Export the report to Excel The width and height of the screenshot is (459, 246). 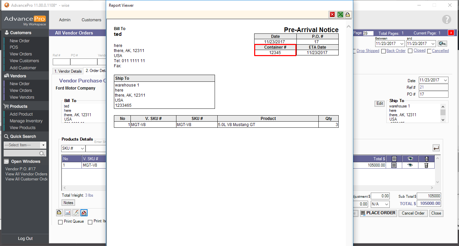point(340,15)
